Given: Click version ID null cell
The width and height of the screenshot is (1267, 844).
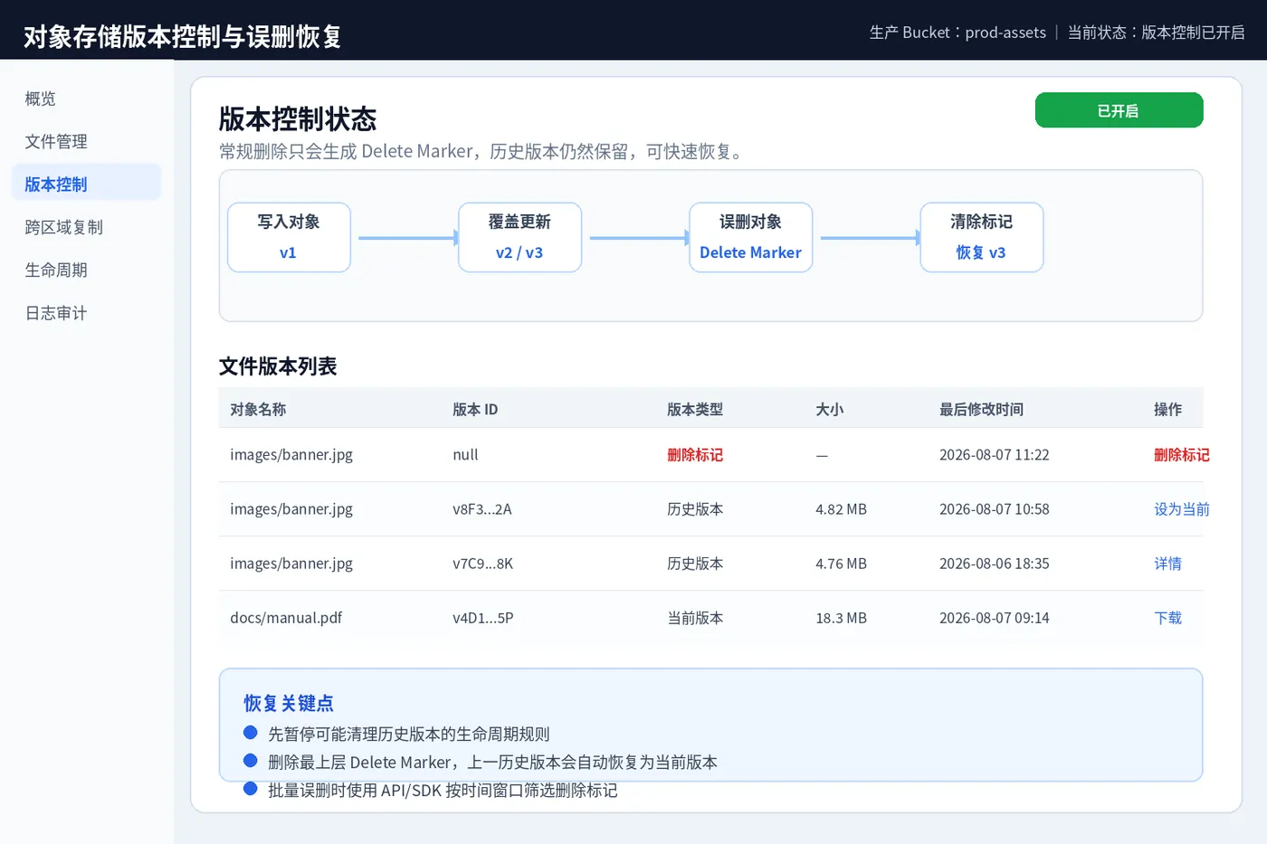Looking at the screenshot, I should click(x=465, y=455).
